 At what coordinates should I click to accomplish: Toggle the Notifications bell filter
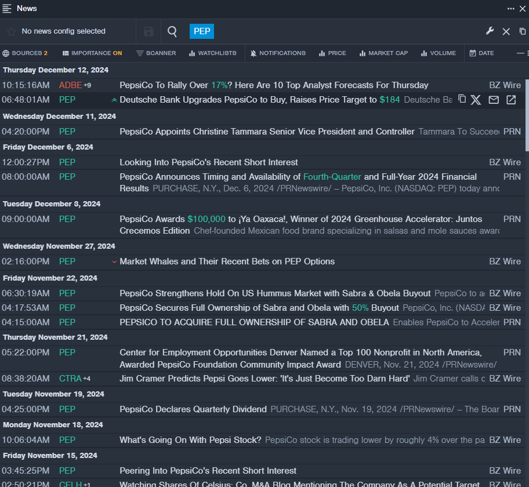(x=278, y=53)
